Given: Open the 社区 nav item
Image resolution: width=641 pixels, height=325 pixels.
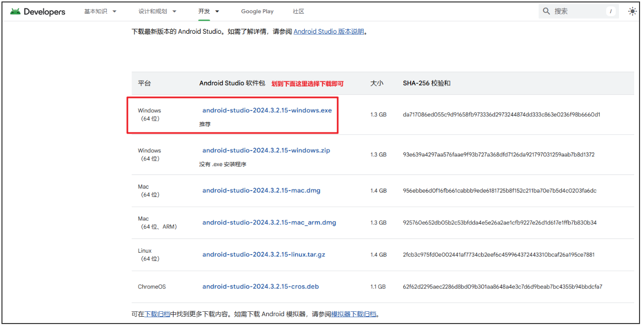Looking at the screenshot, I should pyautogui.click(x=298, y=11).
